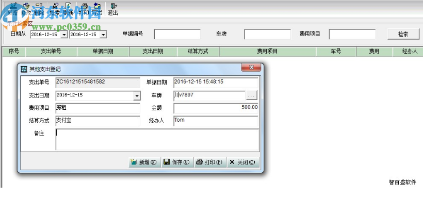Click the 打印(P) print button in dialog

[210, 162]
